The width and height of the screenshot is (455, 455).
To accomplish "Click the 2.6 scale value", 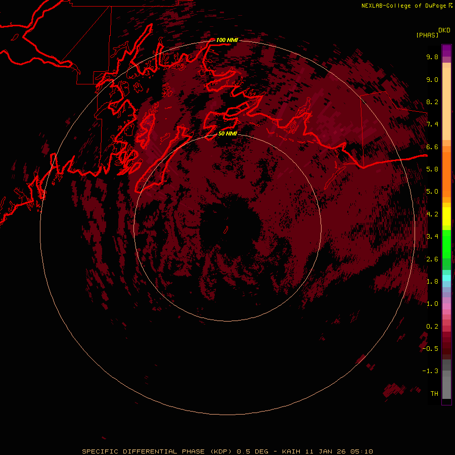I will (432, 259).
